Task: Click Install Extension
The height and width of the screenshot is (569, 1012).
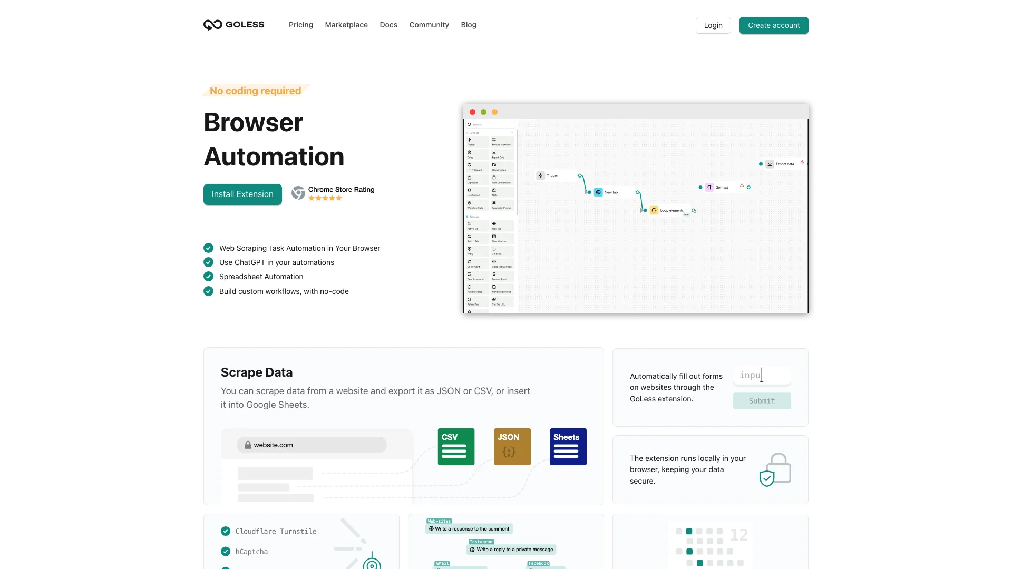Action: tap(242, 194)
